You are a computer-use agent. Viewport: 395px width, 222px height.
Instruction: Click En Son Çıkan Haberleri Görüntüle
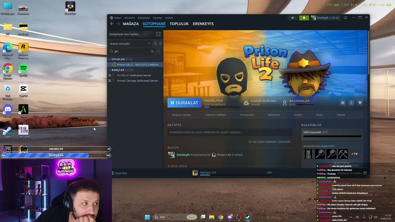269,142
